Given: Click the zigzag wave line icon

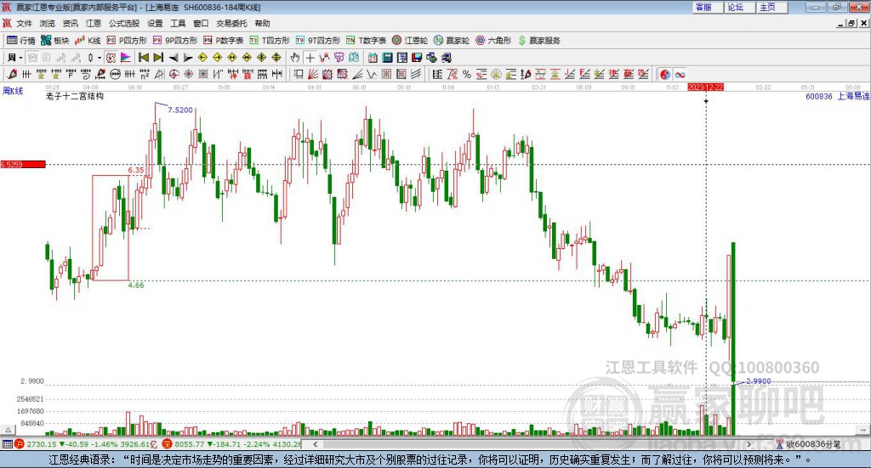Looking at the screenshot, I should click(x=324, y=58).
